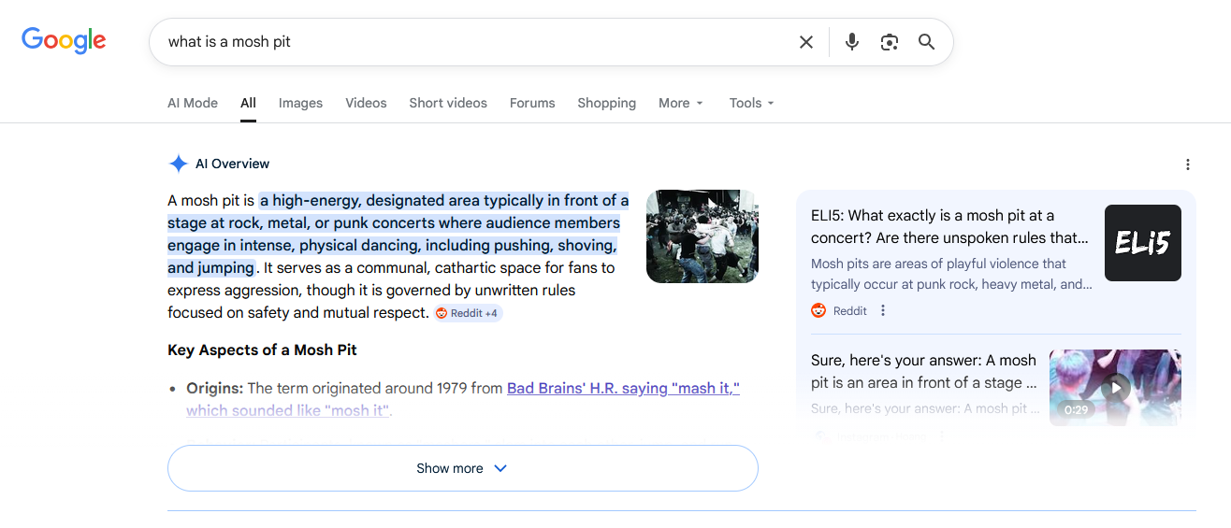Expand AI Overview with Show more
1231x528 pixels.
click(x=462, y=468)
